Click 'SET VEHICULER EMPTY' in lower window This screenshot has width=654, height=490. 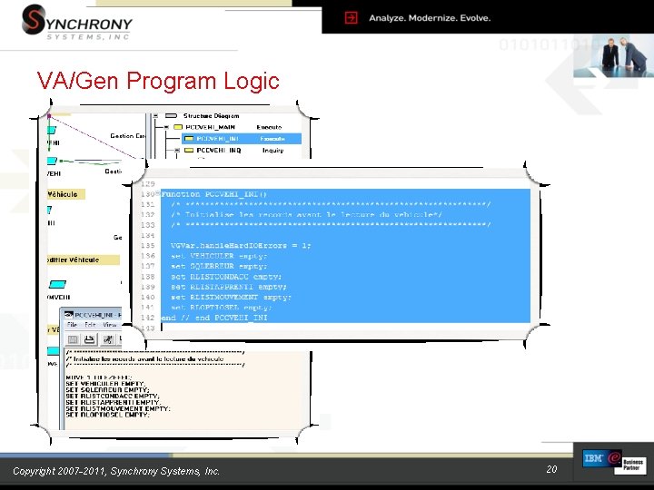pyautogui.click(x=105, y=383)
